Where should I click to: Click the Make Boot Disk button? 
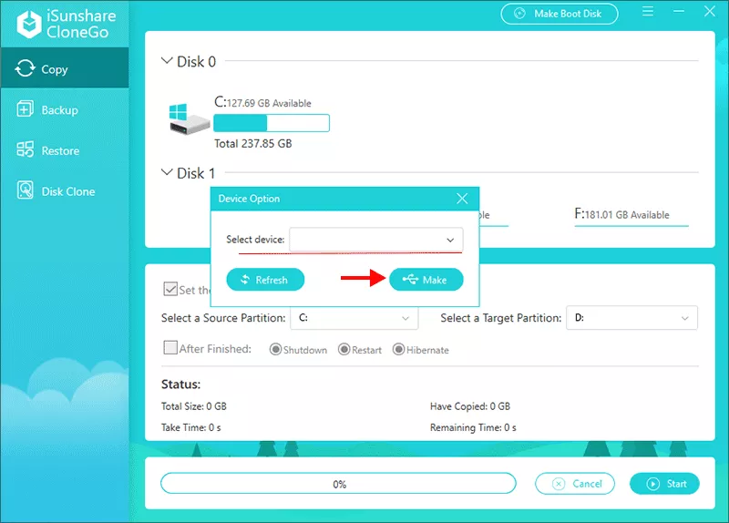pyautogui.click(x=560, y=14)
